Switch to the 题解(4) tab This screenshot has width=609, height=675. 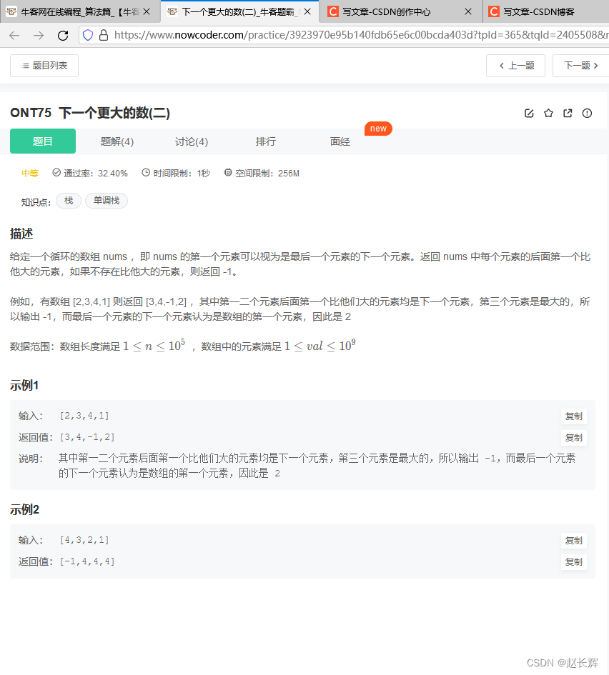pos(117,141)
